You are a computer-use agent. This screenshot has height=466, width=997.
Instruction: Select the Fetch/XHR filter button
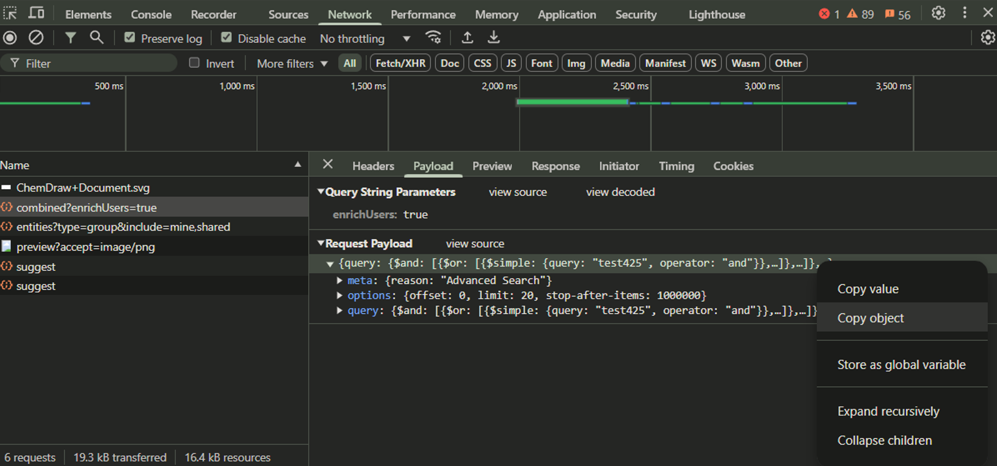click(400, 63)
